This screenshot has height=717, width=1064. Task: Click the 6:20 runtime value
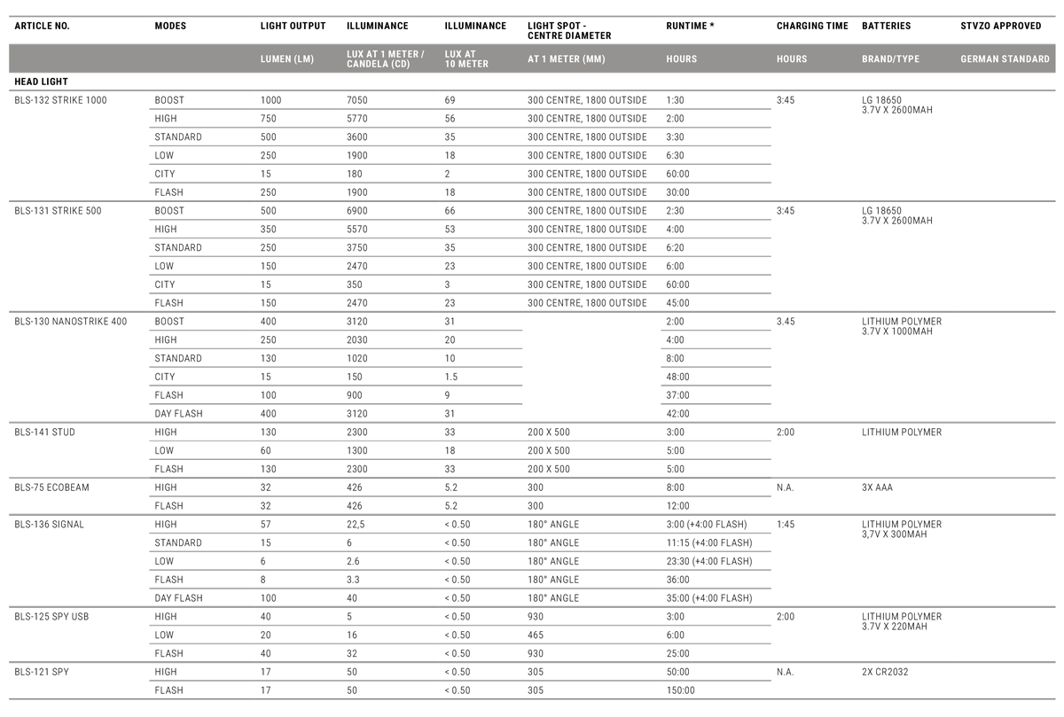[x=675, y=248]
